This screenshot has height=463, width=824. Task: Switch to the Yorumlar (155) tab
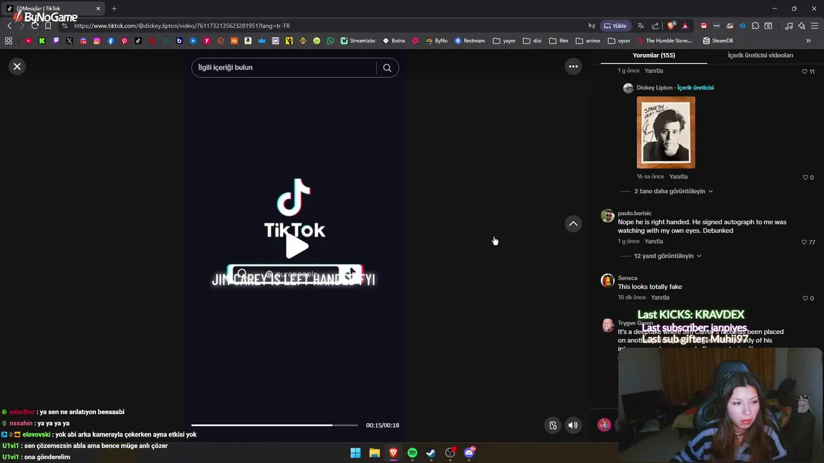tap(653, 55)
